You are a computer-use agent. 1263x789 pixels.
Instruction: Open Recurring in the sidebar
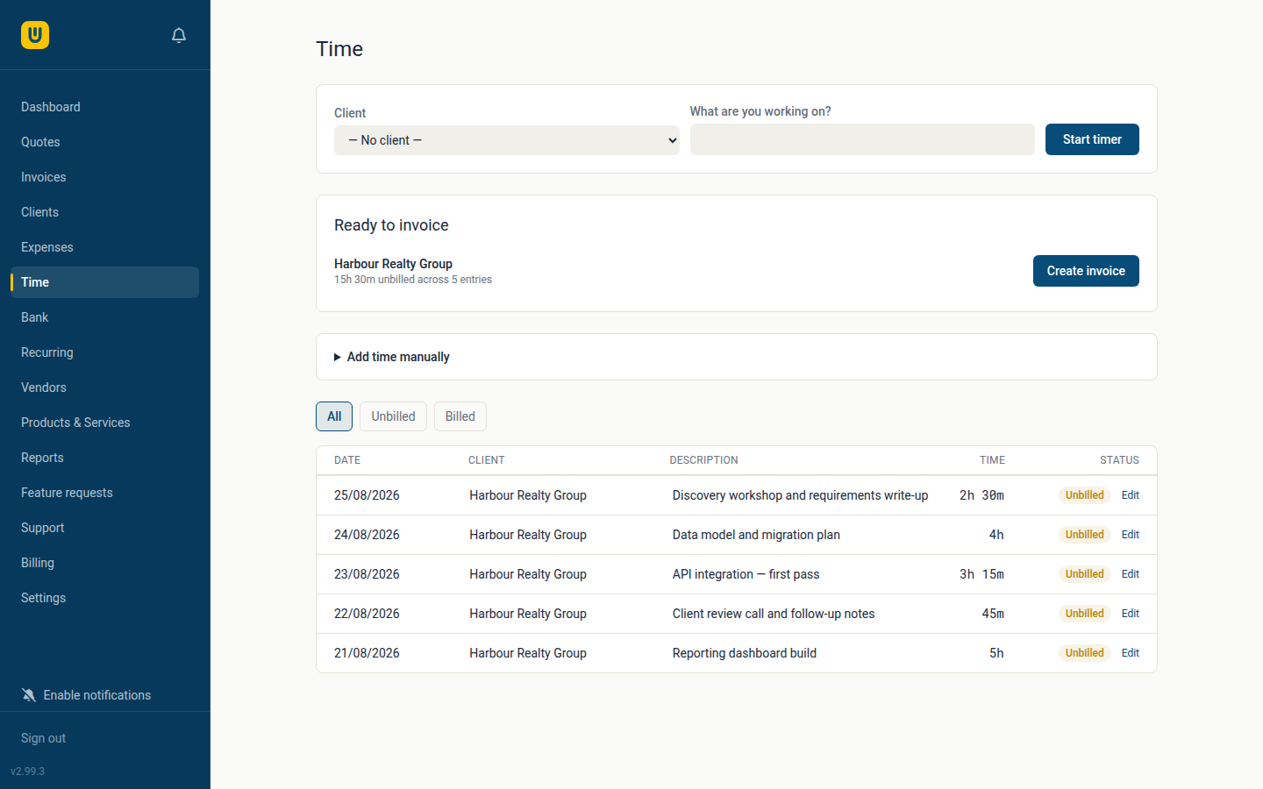[104, 352]
